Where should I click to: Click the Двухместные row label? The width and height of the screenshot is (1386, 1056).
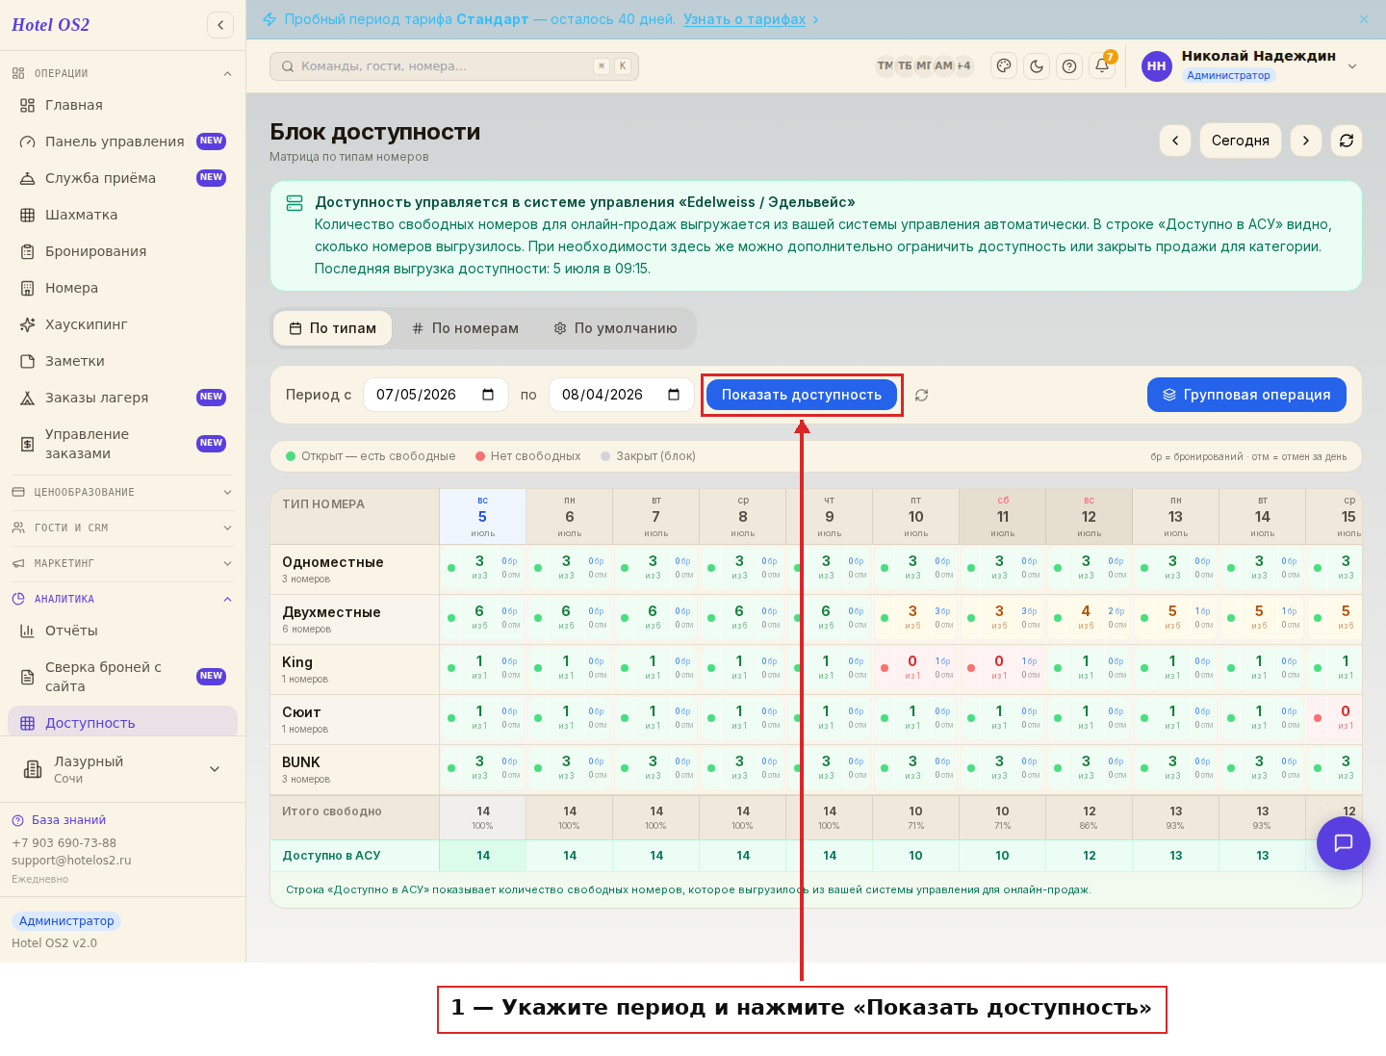pos(331,612)
